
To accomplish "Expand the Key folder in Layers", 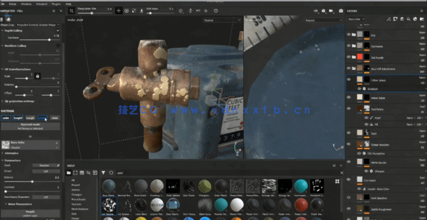I will tap(354, 35).
